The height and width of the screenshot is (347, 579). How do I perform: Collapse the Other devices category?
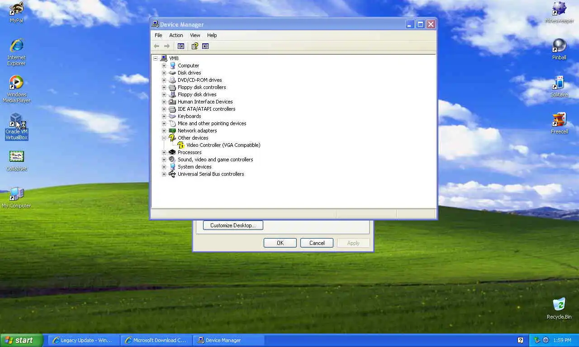pyautogui.click(x=164, y=138)
